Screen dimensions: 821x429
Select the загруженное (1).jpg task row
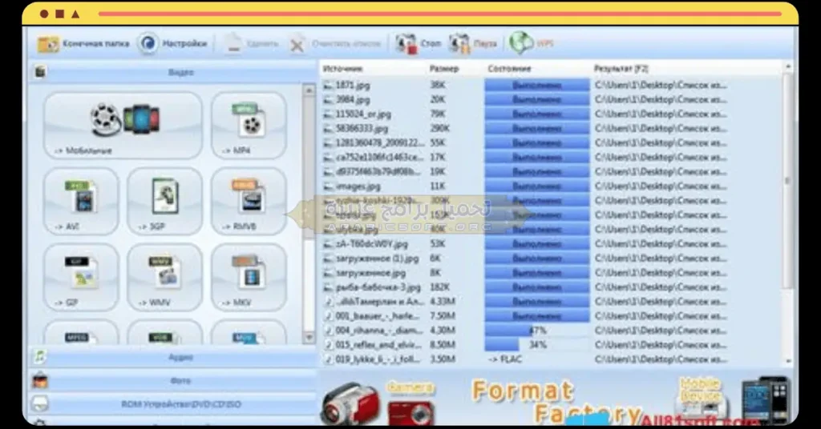[x=551, y=259]
